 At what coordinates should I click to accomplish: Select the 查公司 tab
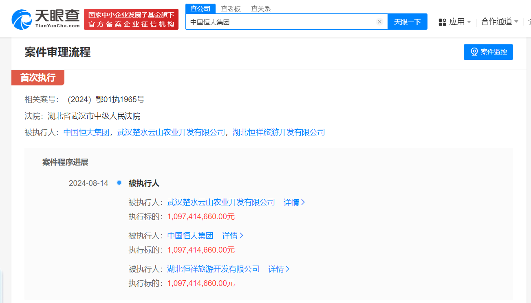pos(200,8)
